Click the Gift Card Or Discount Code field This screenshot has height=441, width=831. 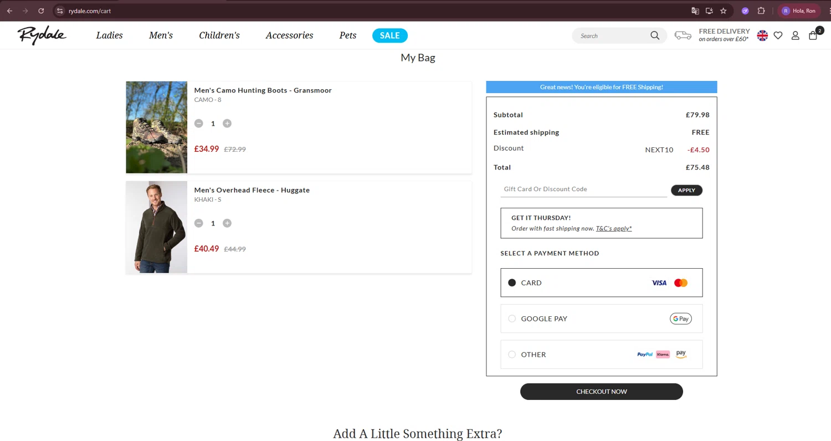coord(584,189)
